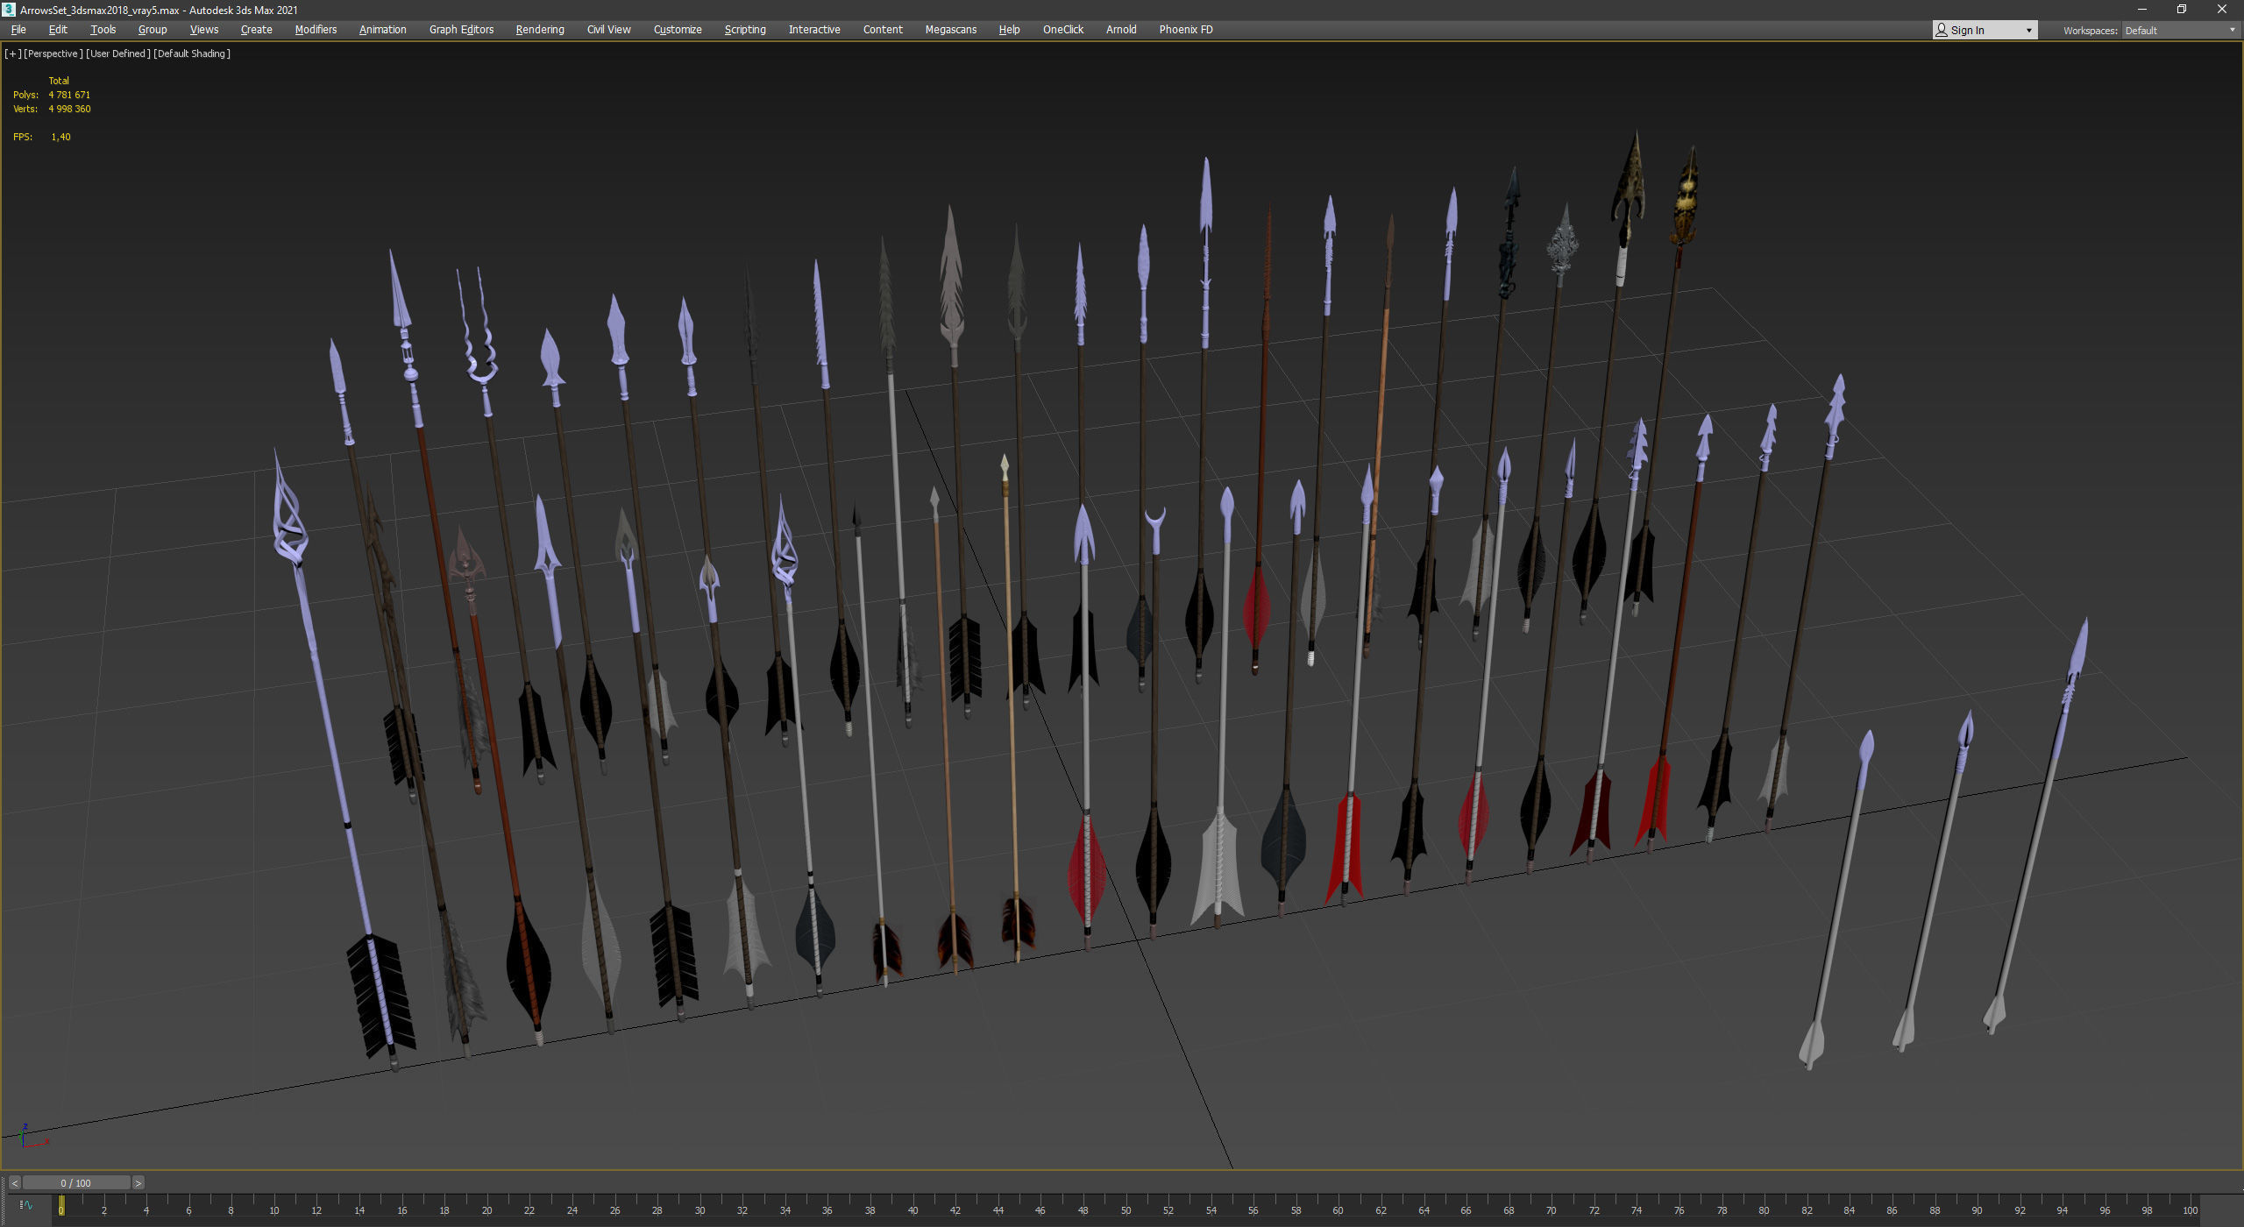Click the 3ds Max application icon
2244x1227 pixels.
tap(9, 10)
